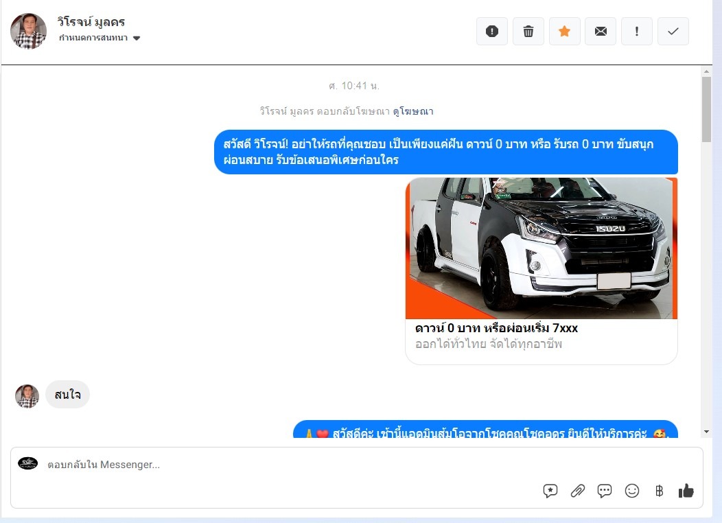The image size is (722, 523).
Task: Flag conversation as priority with exclamation mark
Action: pos(637,32)
